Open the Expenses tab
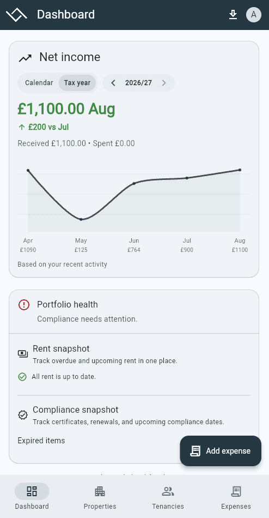 coord(236,497)
